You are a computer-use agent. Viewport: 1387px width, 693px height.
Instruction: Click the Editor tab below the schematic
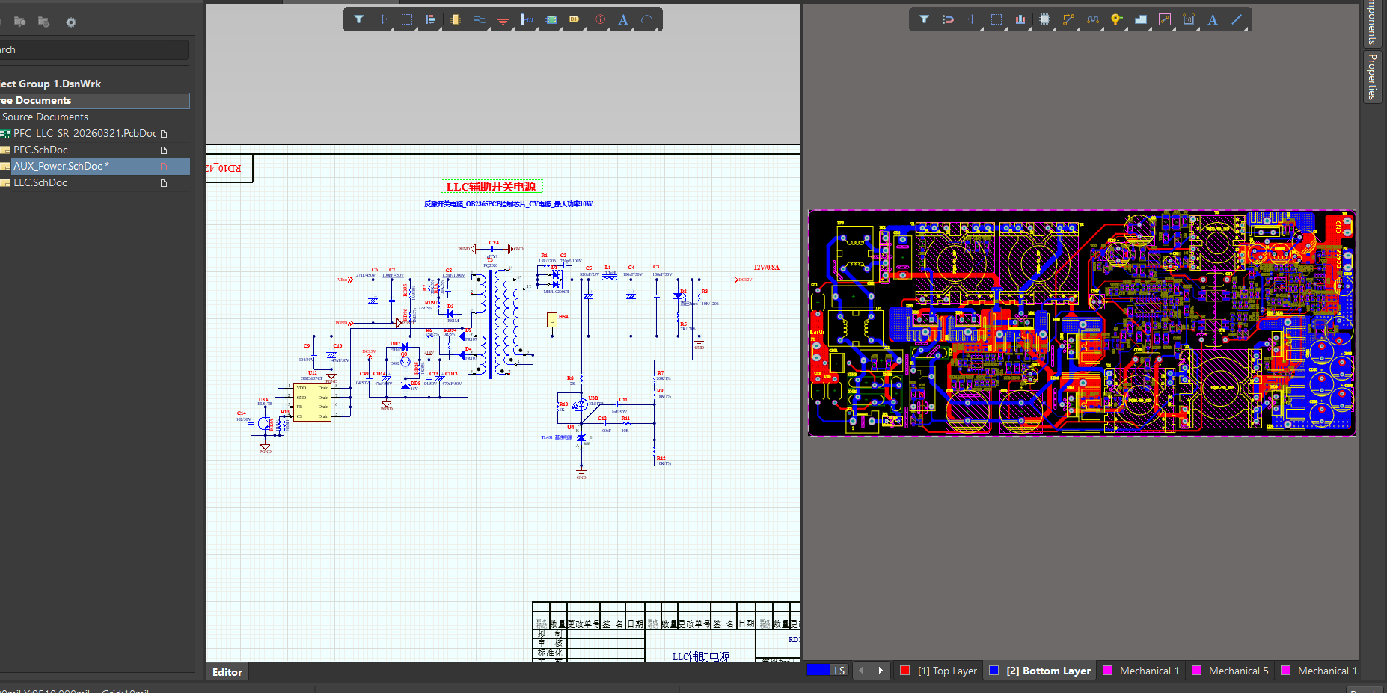point(227,672)
